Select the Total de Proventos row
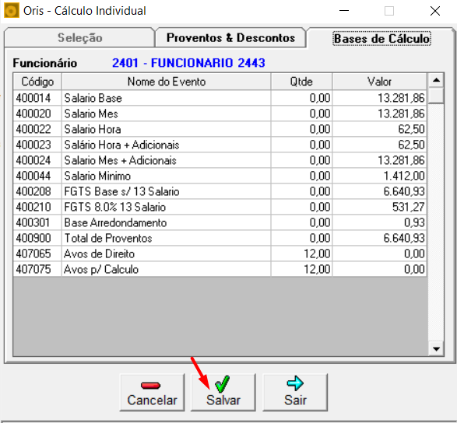 [x=220, y=238]
